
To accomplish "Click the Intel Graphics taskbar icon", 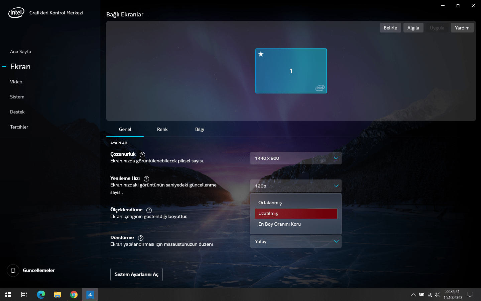I will [90, 295].
